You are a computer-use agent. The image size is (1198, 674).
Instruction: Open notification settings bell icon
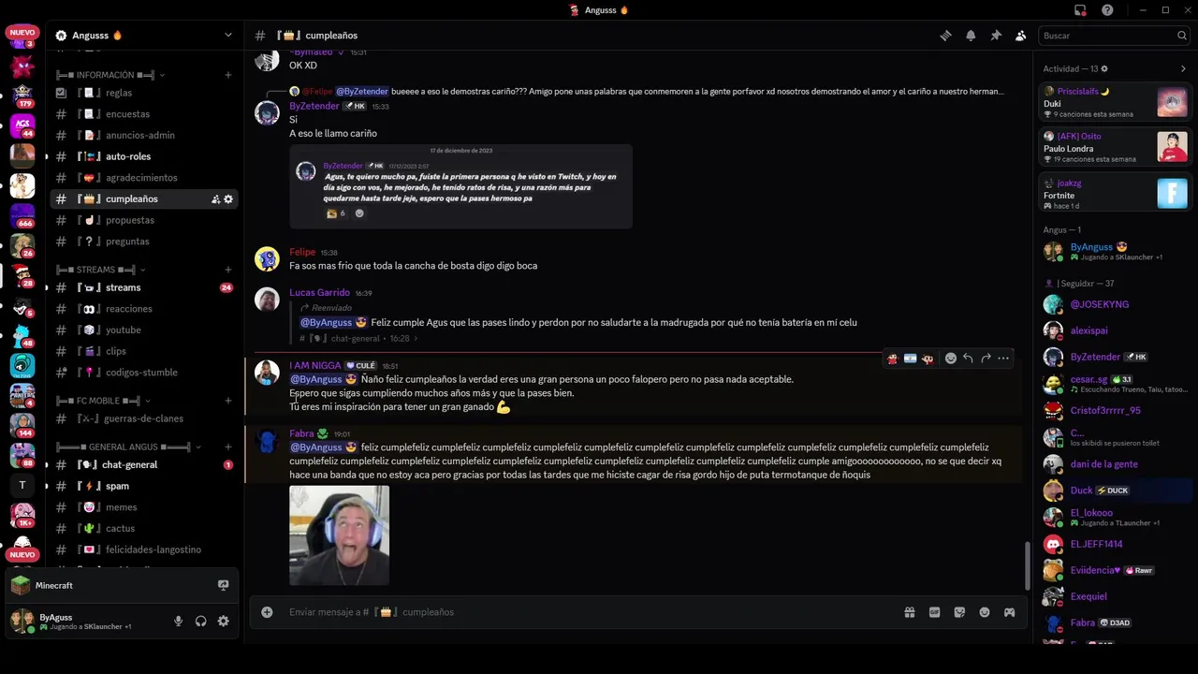pyautogui.click(x=971, y=36)
